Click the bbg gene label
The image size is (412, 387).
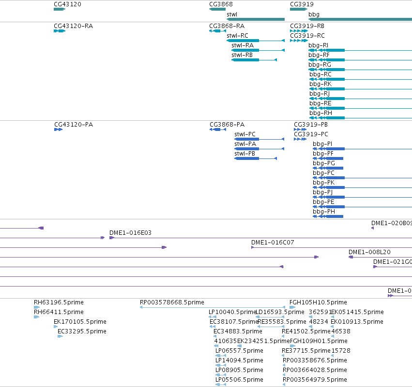click(x=314, y=14)
